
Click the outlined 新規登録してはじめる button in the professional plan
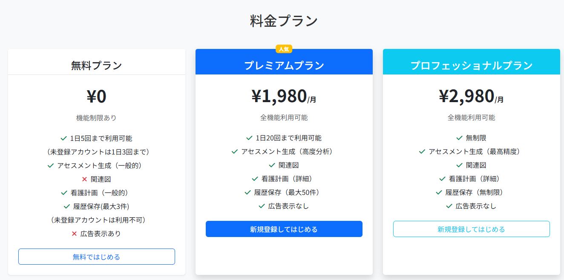pos(471,229)
